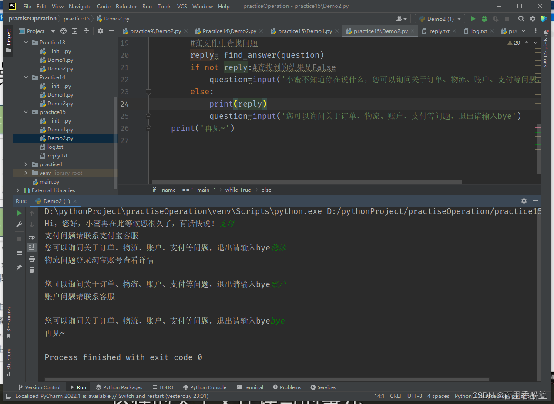
Task: Open the Terminal tool window
Action: point(250,387)
